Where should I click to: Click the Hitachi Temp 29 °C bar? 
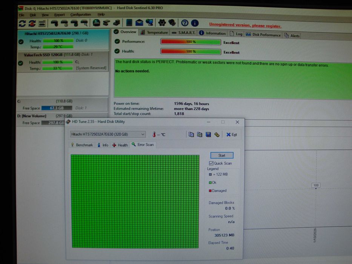click(x=58, y=47)
